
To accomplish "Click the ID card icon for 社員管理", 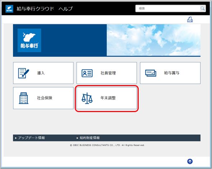I will (x=87, y=73).
